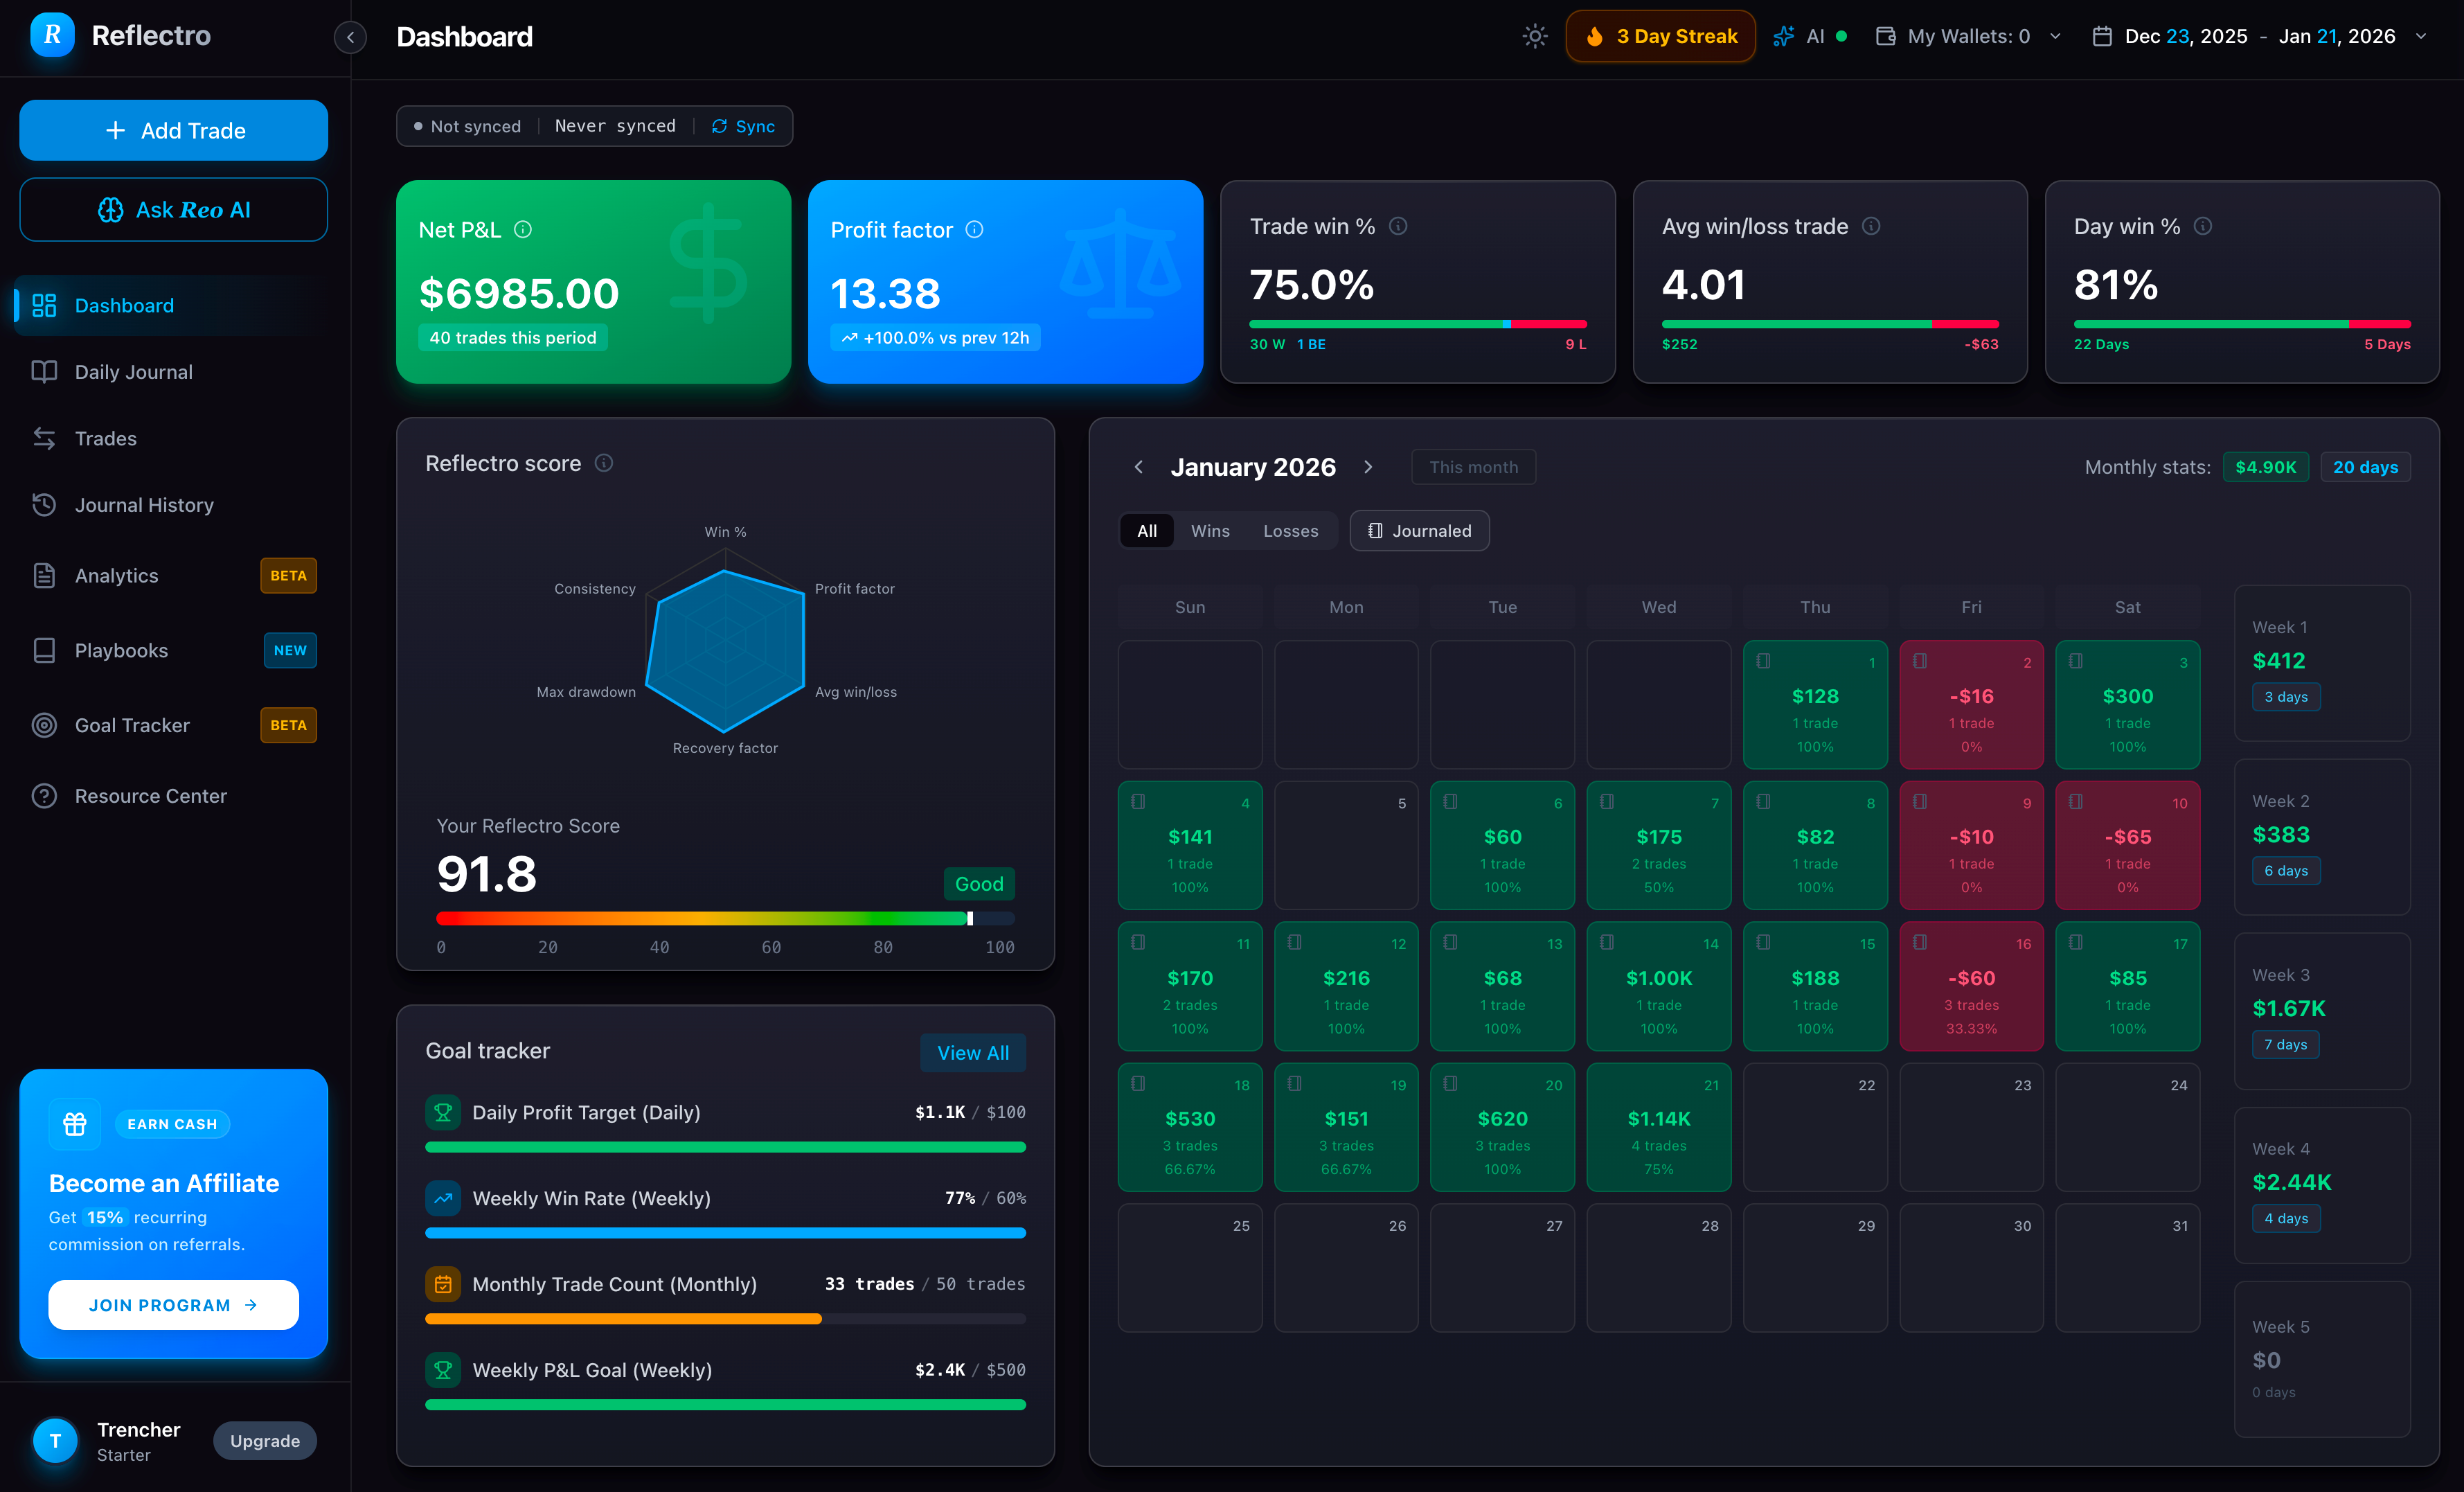Click journal icon on January 16 cell
Image resolution: width=2464 pixels, height=1492 pixels.
[1920, 942]
